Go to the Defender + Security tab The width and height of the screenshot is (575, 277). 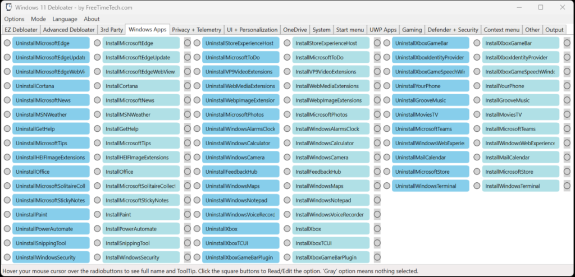click(453, 30)
